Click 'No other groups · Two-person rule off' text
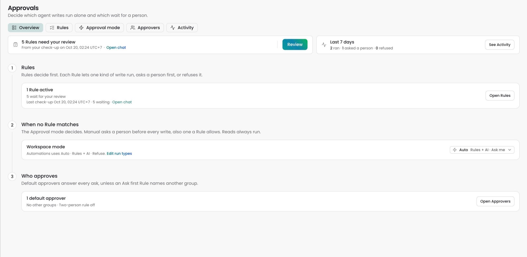Viewport: 527px width, 257px height. click(x=61, y=205)
